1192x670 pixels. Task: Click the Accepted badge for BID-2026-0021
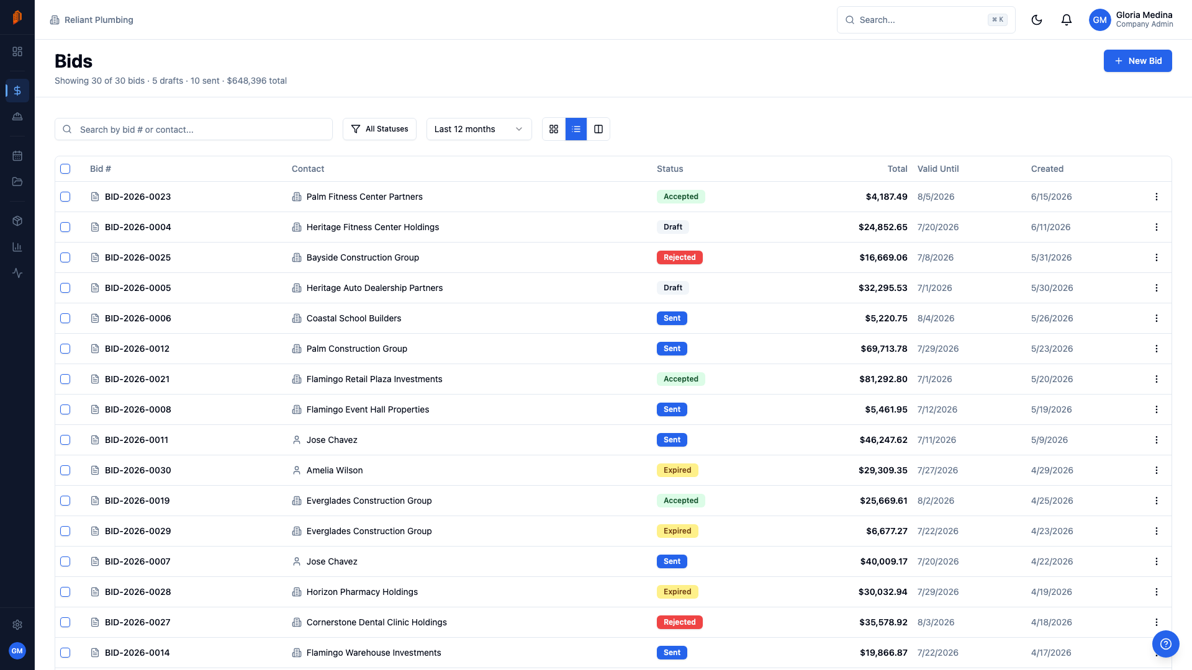(x=681, y=379)
